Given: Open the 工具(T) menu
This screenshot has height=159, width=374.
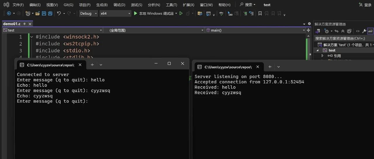Looking at the screenshot, I should (x=171, y=5).
